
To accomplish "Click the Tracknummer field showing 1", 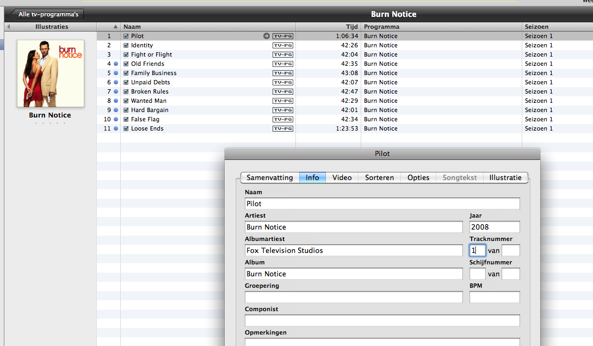I will pos(477,251).
